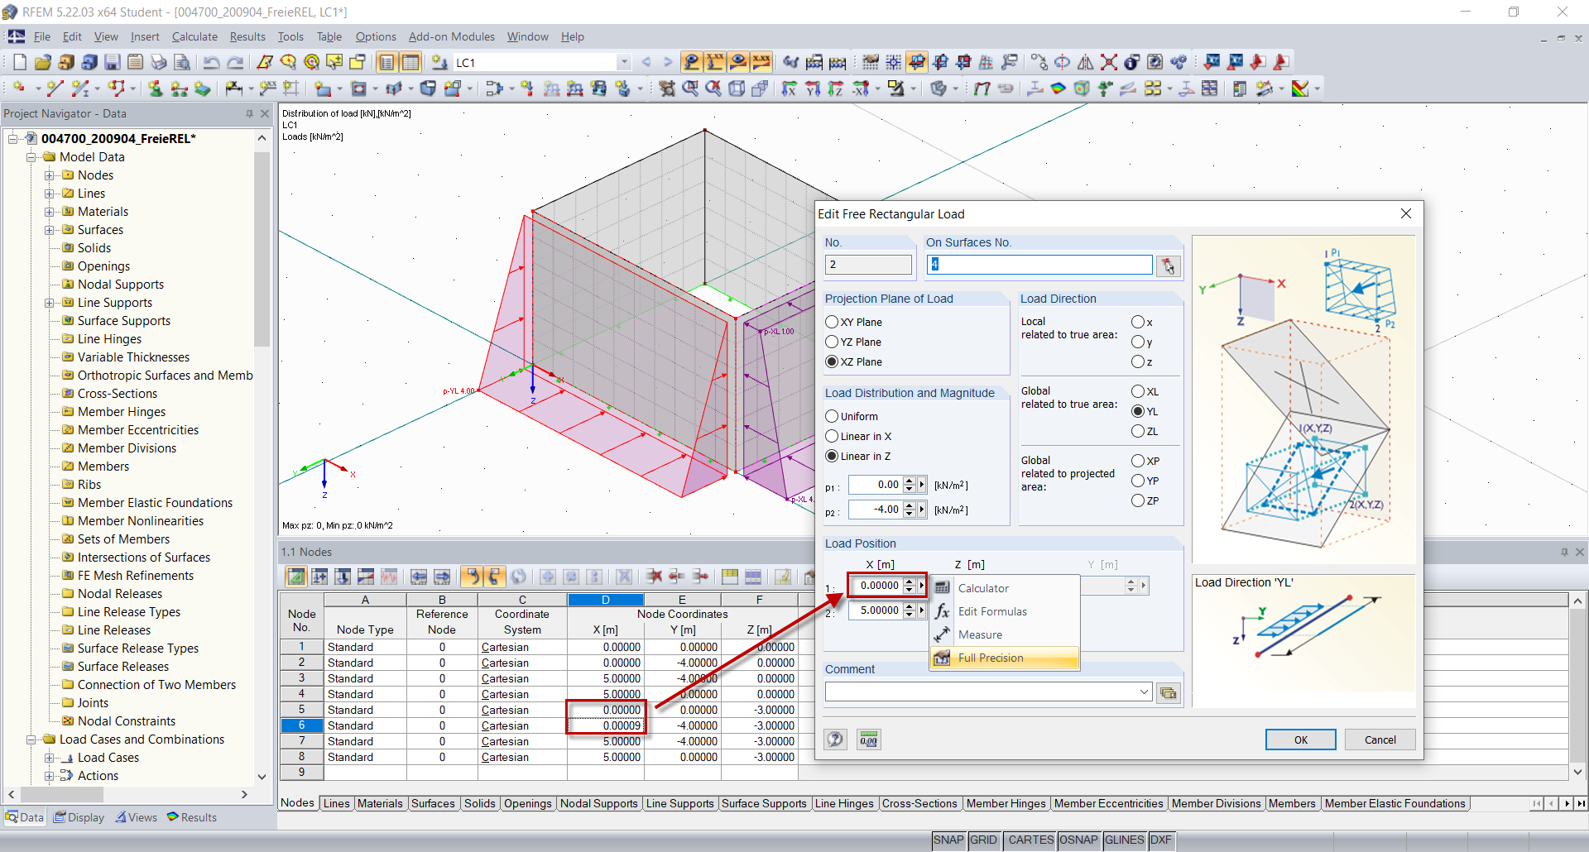The width and height of the screenshot is (1589, 852).
Task: Click the navigator vertical scrollbar thumb
Action: coord(262,248)
